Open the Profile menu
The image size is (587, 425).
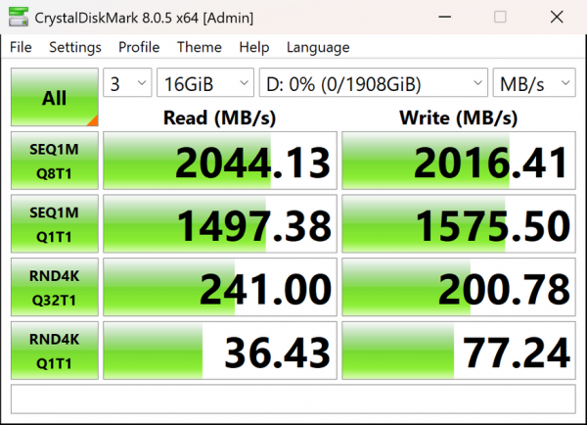[139, 47]
